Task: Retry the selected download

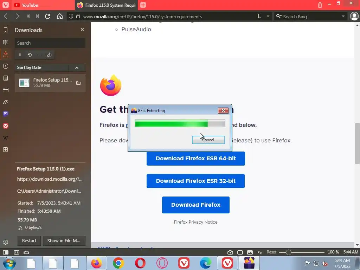Action: (x=30, y=55)
